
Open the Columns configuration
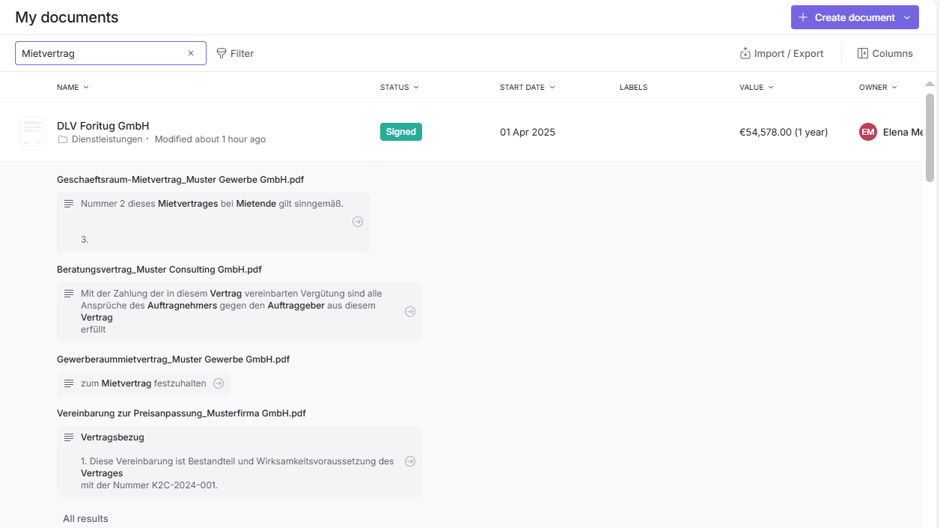tap(885, 53)
